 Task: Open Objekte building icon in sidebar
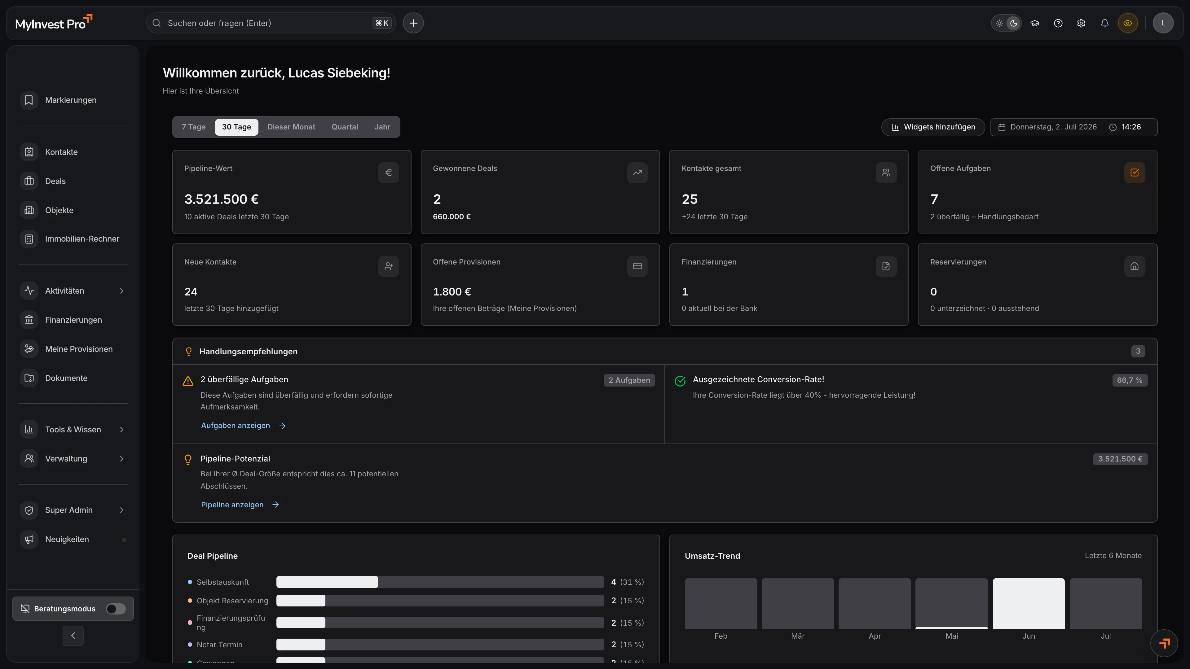(x=29, y=210)
